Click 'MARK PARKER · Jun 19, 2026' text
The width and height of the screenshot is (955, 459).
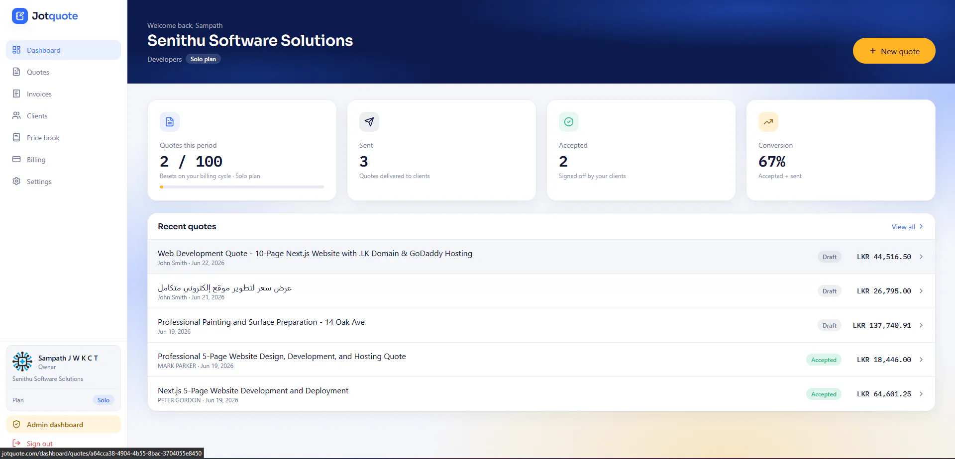(x=196, y=366)
